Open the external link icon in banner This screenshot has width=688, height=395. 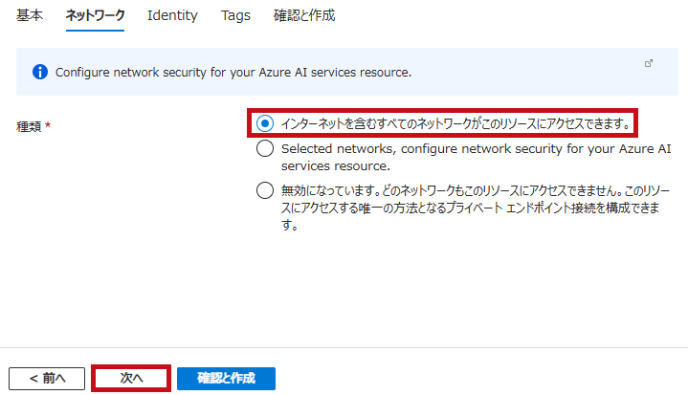pyautogui.click(x=649, y=63)
